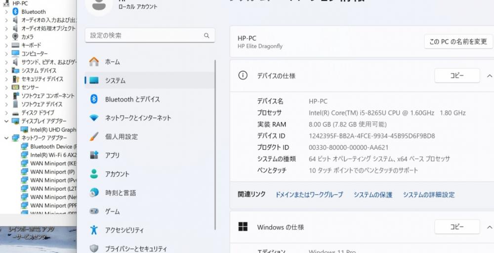Open システムの詳細設定 link
494x253 pixels.
tap(429, 195)
